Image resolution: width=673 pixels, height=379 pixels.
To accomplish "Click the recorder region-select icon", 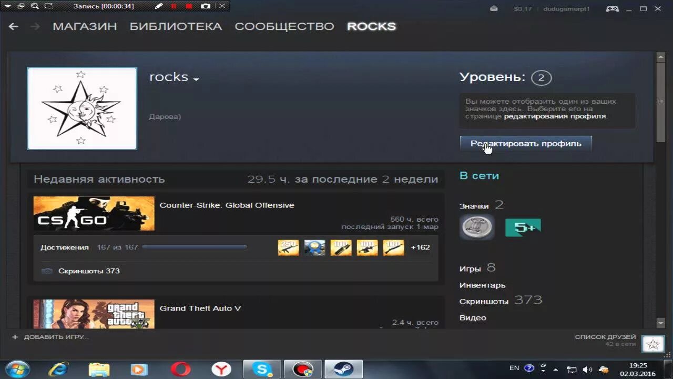I will [48, 6].
